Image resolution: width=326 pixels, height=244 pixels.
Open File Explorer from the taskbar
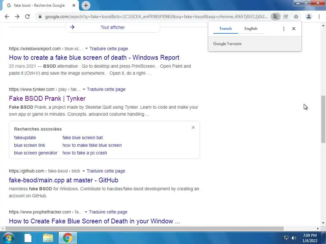(48, 238)
